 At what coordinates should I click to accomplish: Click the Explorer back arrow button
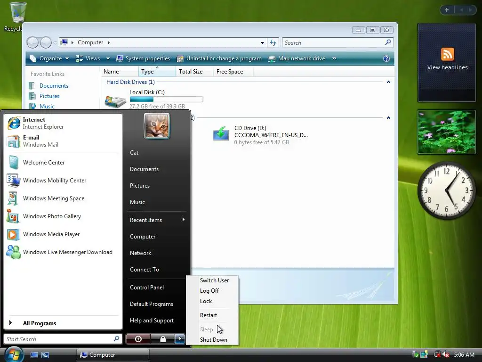click(32, 42)
